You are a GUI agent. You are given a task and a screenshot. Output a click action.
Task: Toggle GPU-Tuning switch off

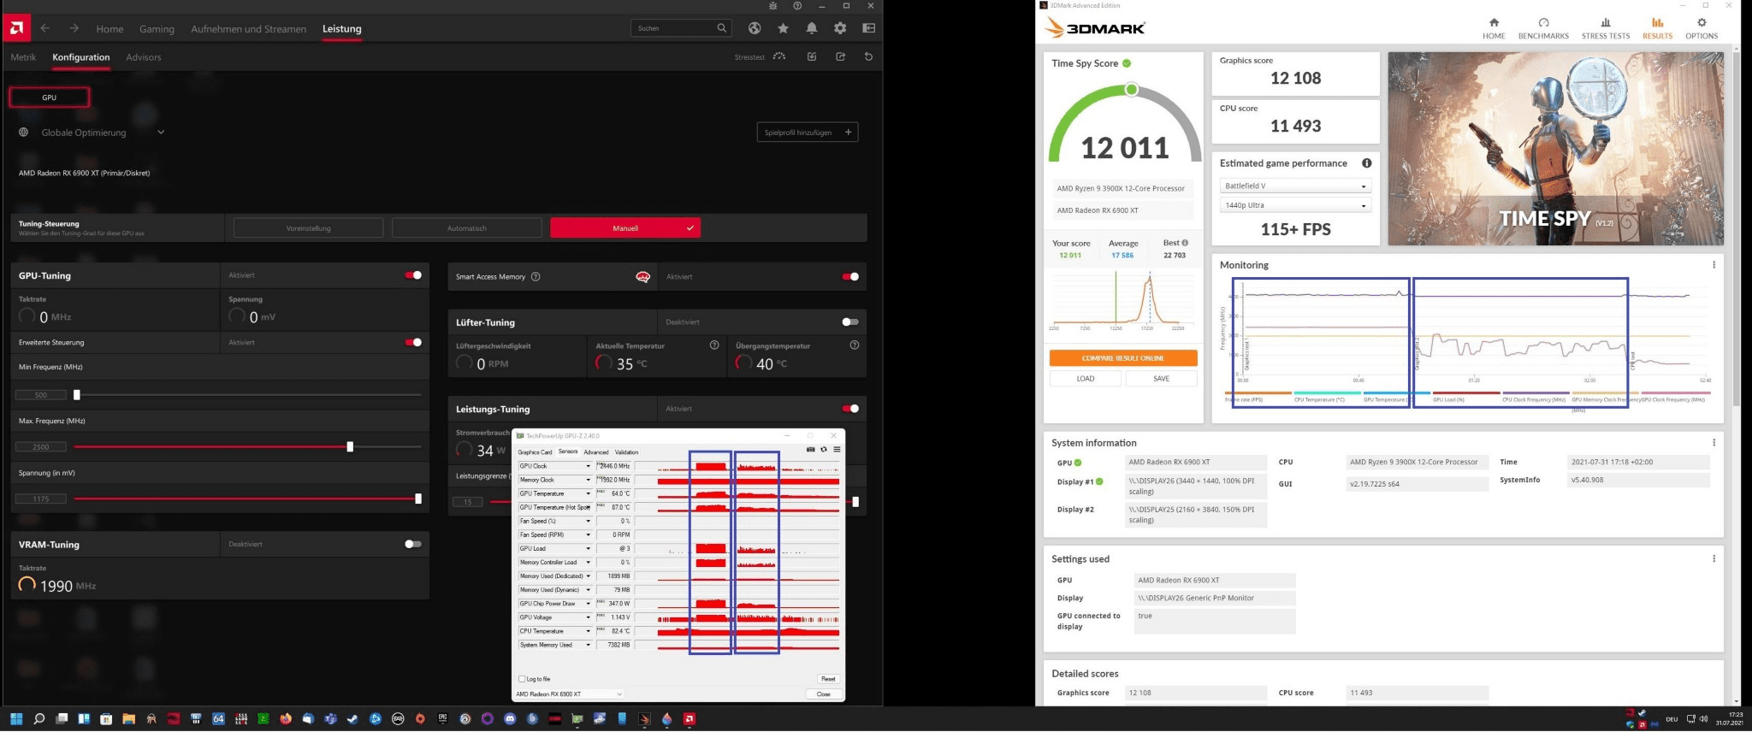coord(413,275)
